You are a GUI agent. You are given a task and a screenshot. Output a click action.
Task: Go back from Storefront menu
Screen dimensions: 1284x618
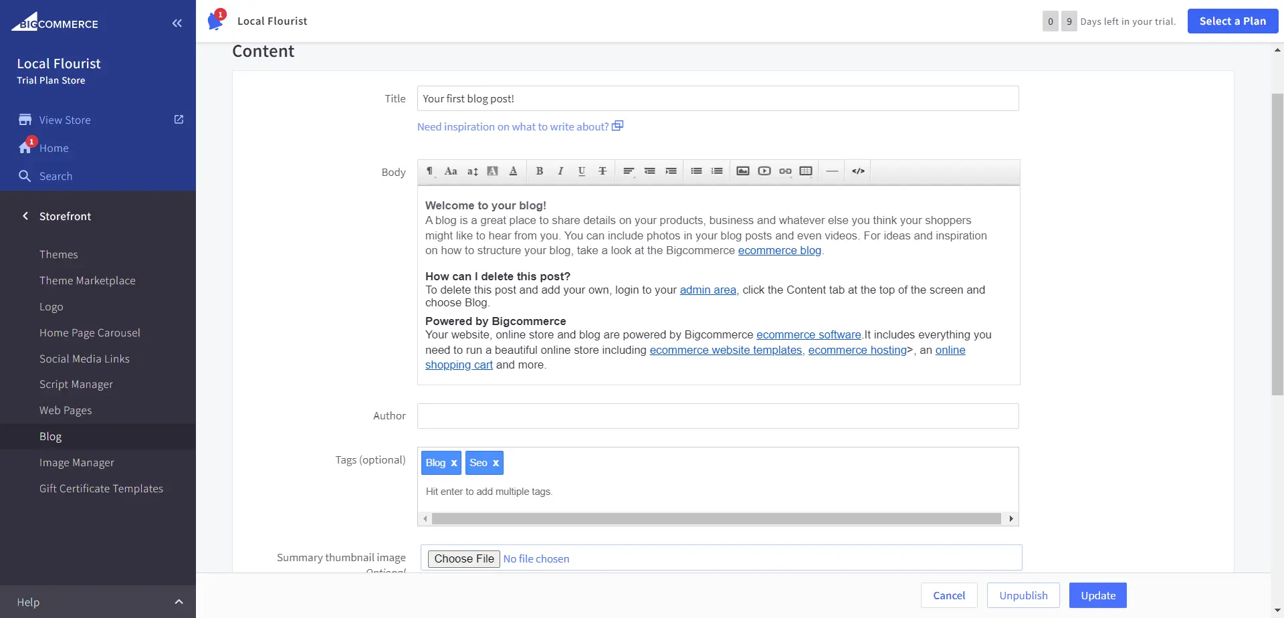pos(25,216)
